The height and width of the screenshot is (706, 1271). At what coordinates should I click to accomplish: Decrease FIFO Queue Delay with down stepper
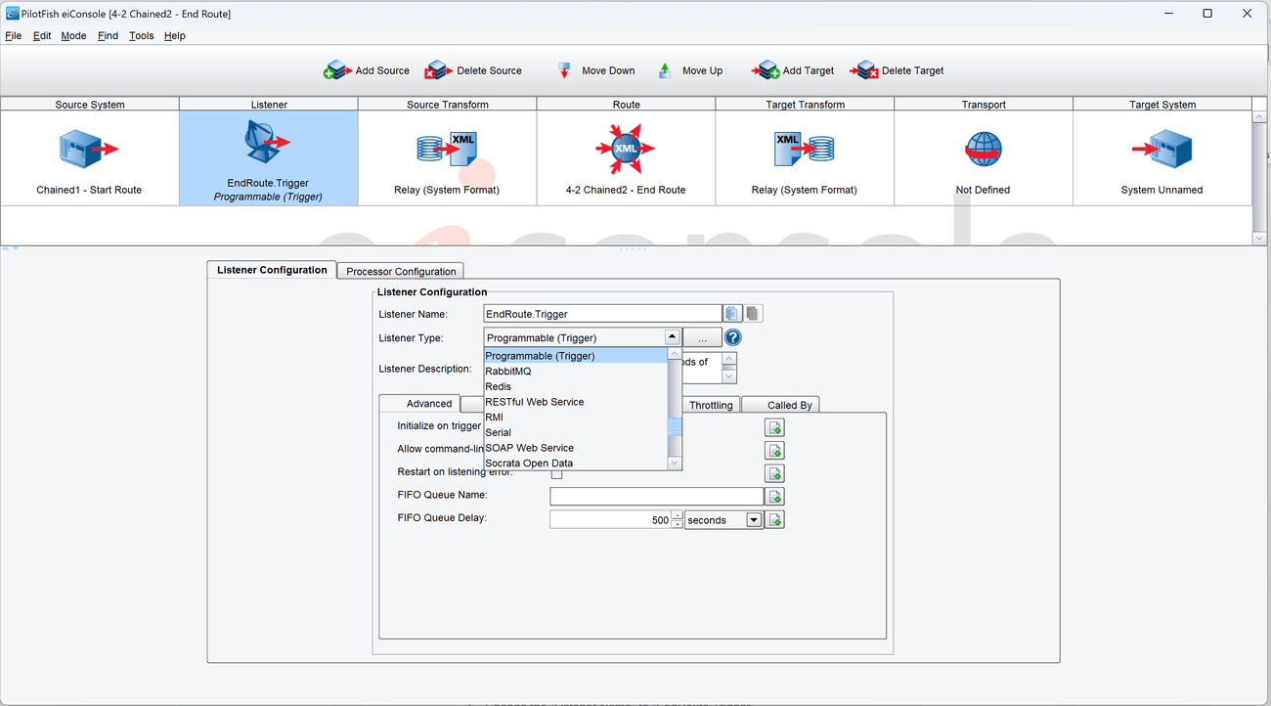click(x=677, y=525)
